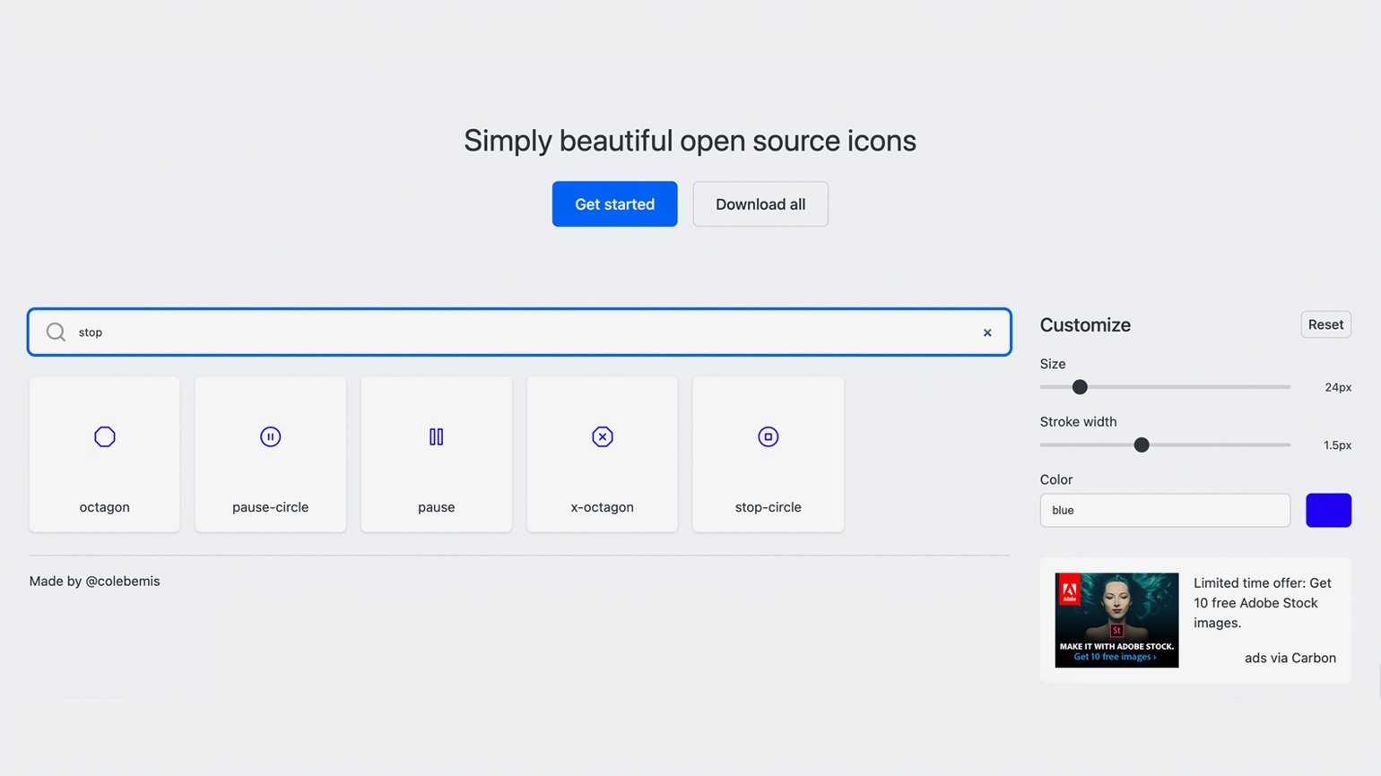The width and height of the screenshot is (1381, 776).
Task: Pick the stop-circle icon
Action: click(x=768, y=453)
